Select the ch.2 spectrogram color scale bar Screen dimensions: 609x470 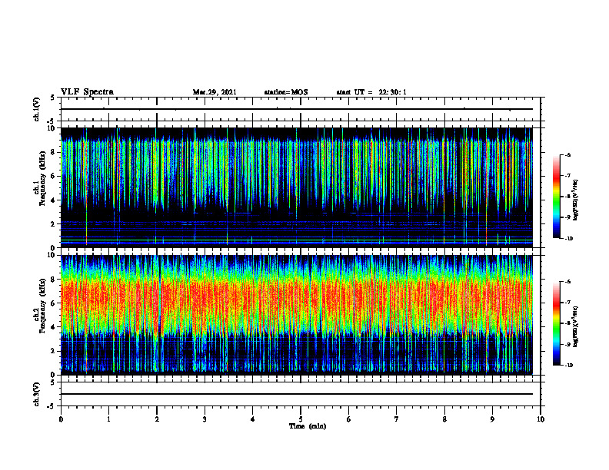556,323
